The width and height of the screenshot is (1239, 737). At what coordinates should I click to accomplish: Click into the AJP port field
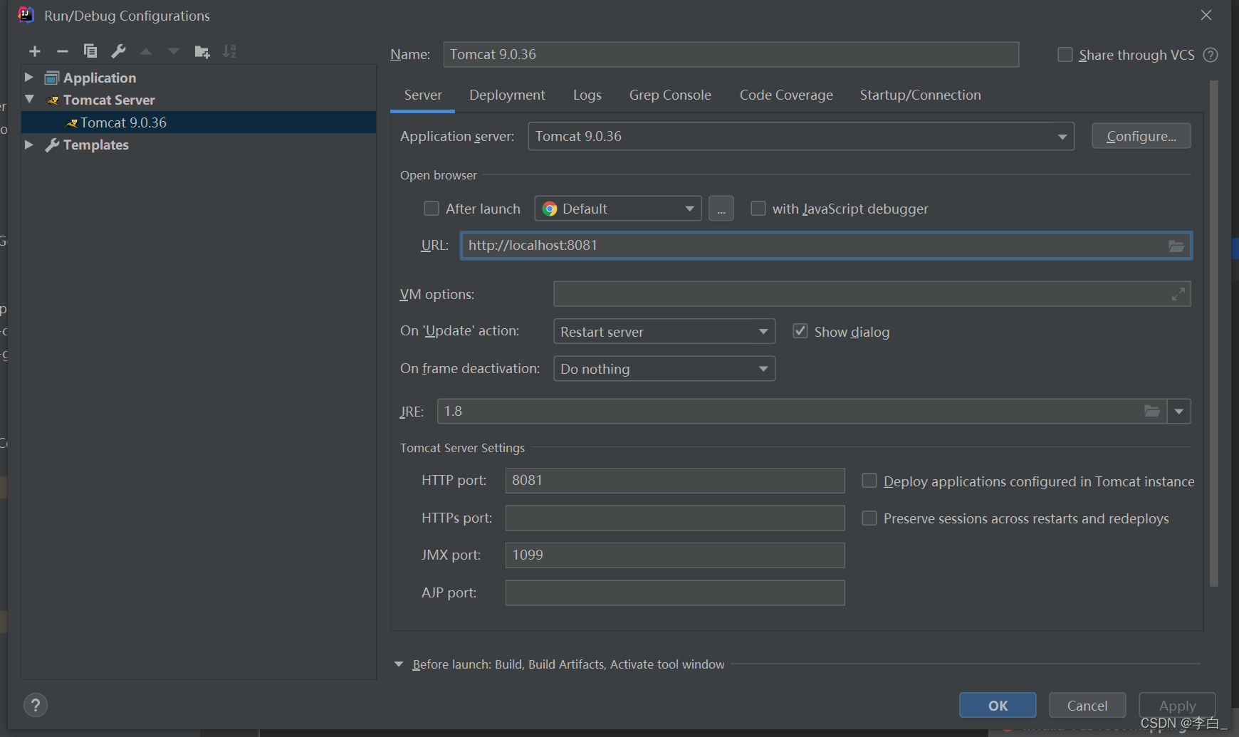click(675, 592)
